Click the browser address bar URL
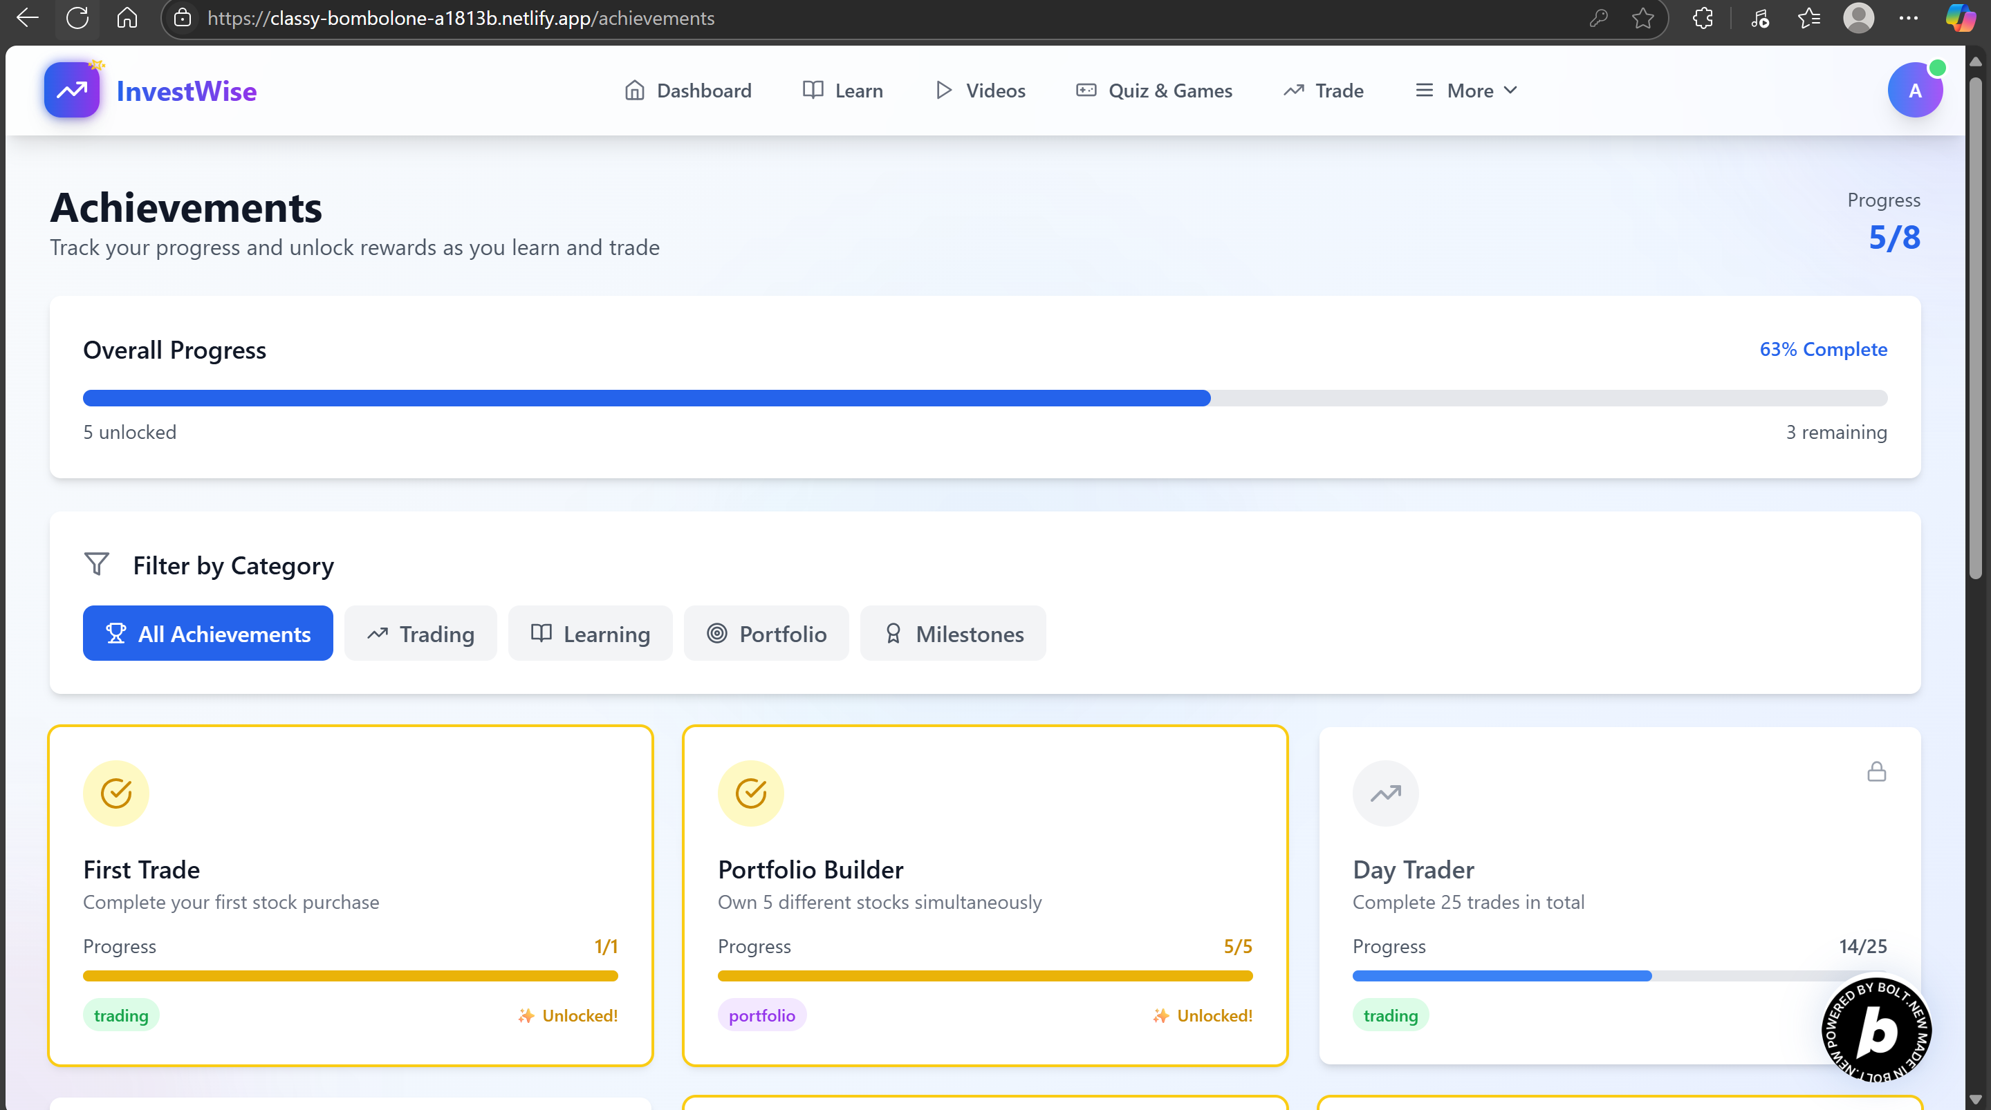The image size is (1991, 1110). [x=461, y=18]
